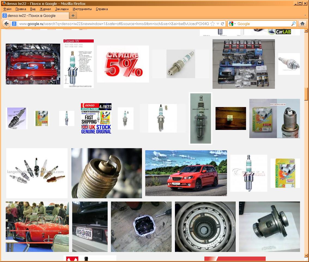309x262 pixels.
Task: Click the Google site icon in address bar
Action: tap(14, 24)
